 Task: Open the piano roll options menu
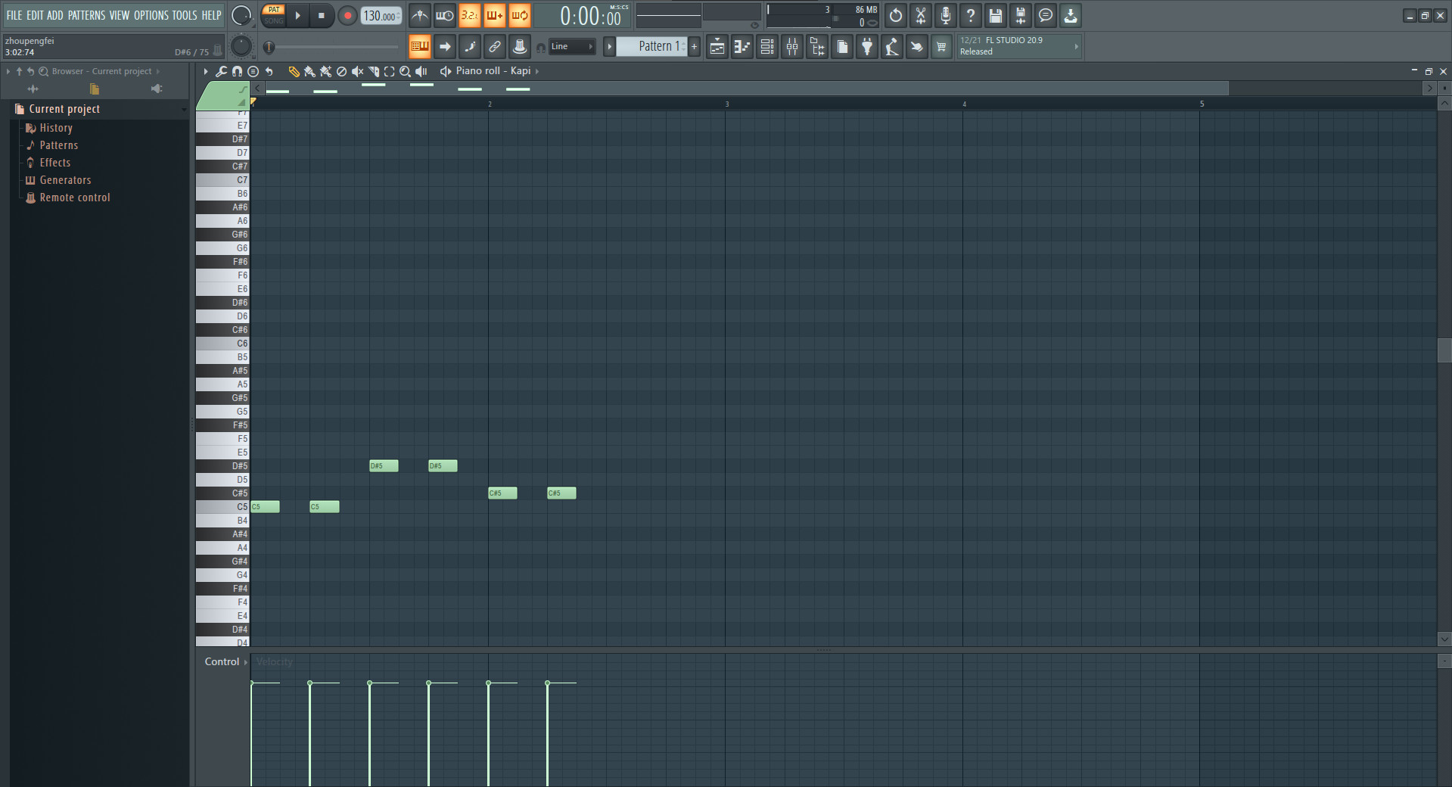tap(253, 71)
